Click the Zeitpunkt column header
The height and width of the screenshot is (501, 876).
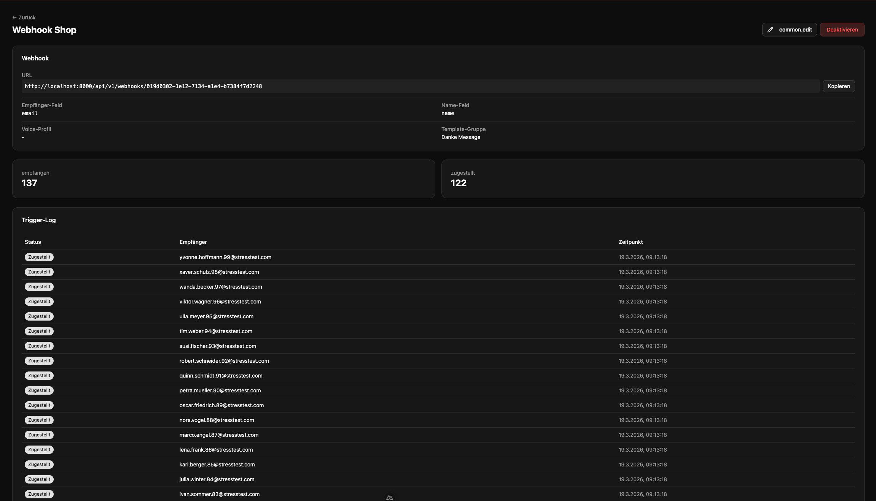tap(631, 242)
